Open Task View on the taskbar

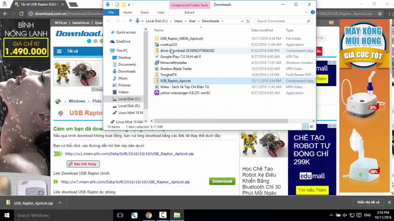(120, 215)
